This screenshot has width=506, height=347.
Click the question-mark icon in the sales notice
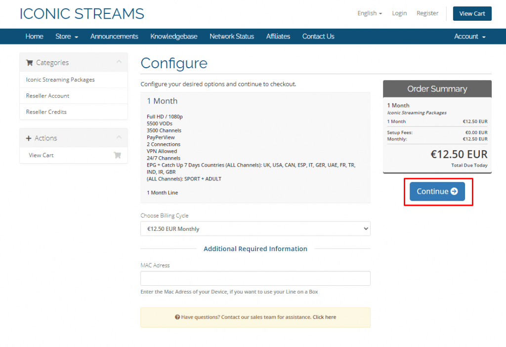[x=177, y=317]
